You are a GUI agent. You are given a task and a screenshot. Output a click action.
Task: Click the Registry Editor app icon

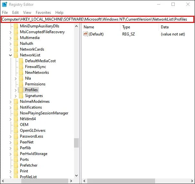5,5
